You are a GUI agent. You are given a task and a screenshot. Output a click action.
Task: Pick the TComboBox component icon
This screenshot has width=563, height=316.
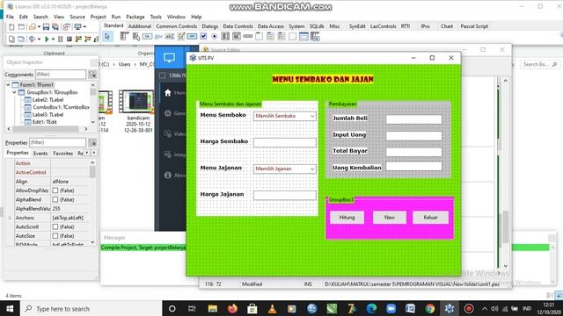click(237, 36)
